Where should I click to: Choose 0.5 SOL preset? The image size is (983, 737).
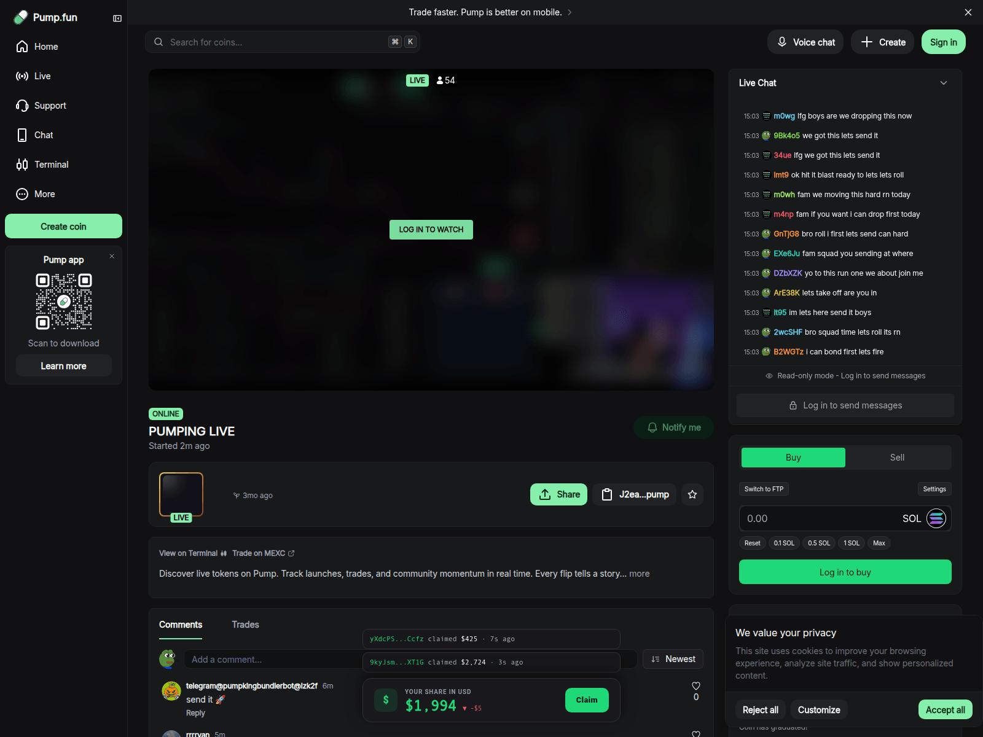click(x=819, y=543)
